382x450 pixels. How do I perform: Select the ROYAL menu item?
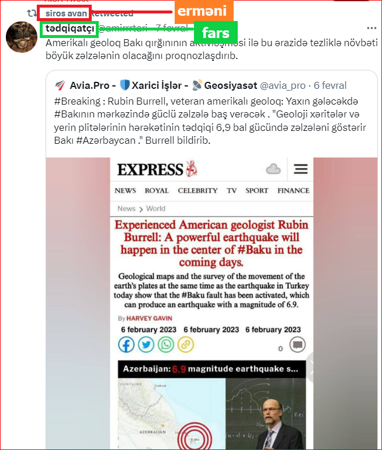pos(157,191)
